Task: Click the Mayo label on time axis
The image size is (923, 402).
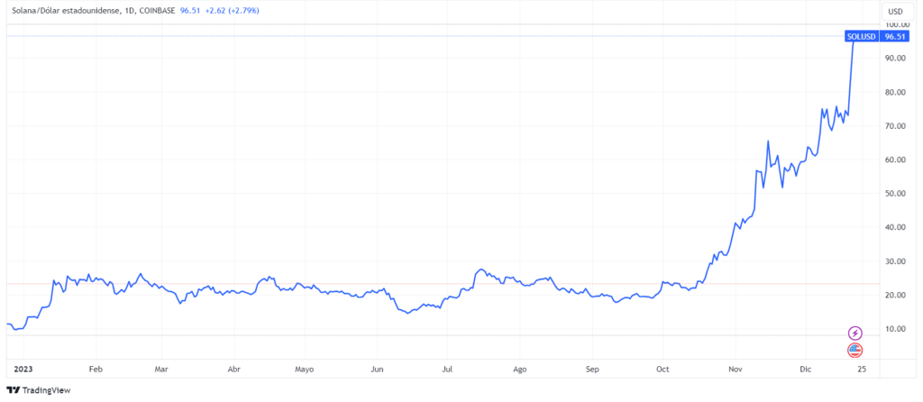Action: click(x=304, y=369)
